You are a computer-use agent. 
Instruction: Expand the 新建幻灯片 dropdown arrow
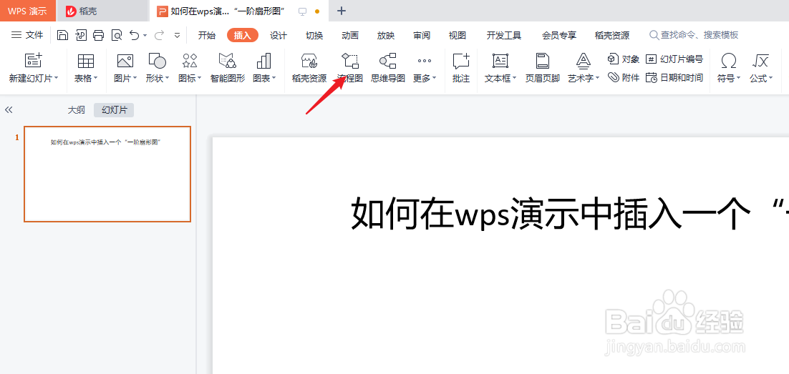(56, 79)
